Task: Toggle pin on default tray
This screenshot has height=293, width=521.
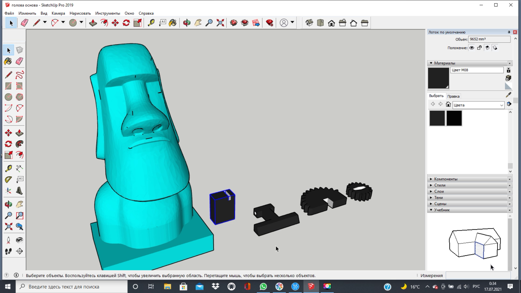Action: tap(509, 32)
